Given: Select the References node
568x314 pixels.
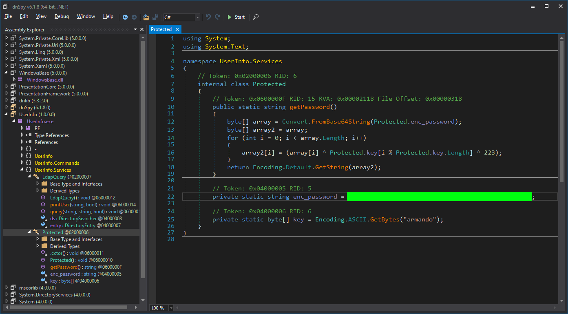Looking at the screenshot, I should [46, 142].
